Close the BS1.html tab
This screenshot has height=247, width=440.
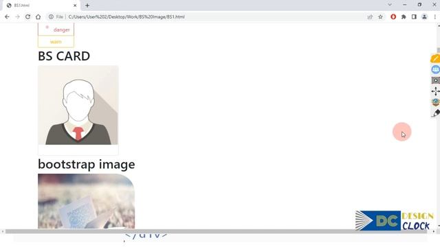click(75, 5)
